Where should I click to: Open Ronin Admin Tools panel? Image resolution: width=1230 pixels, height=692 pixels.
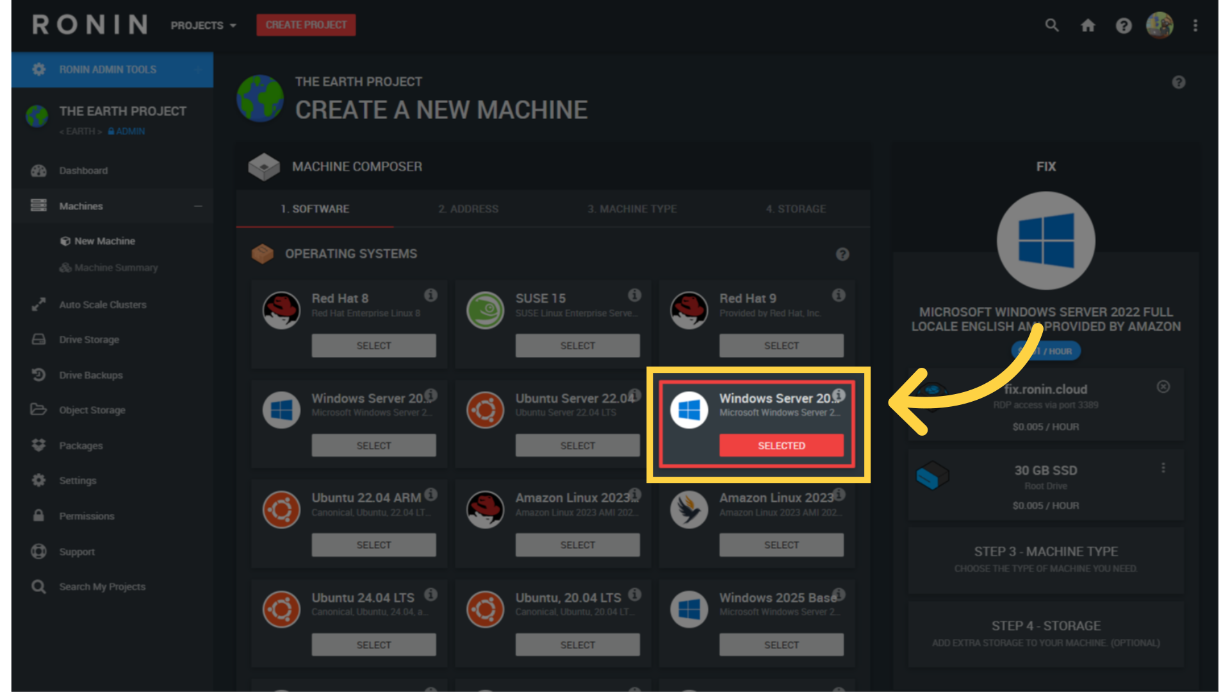113,69
